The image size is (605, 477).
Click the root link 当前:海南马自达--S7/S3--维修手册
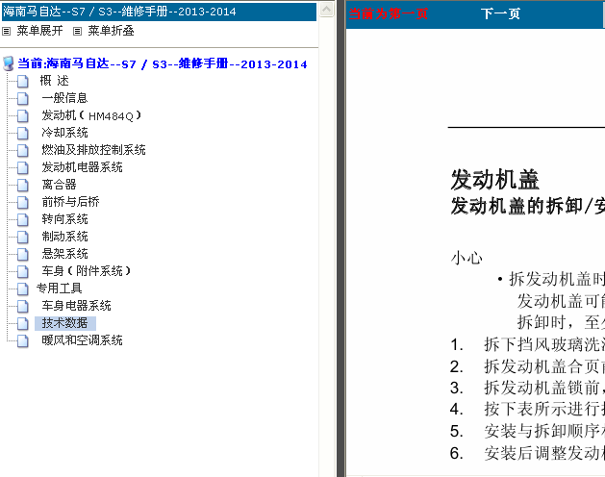[x=163, y=63]
